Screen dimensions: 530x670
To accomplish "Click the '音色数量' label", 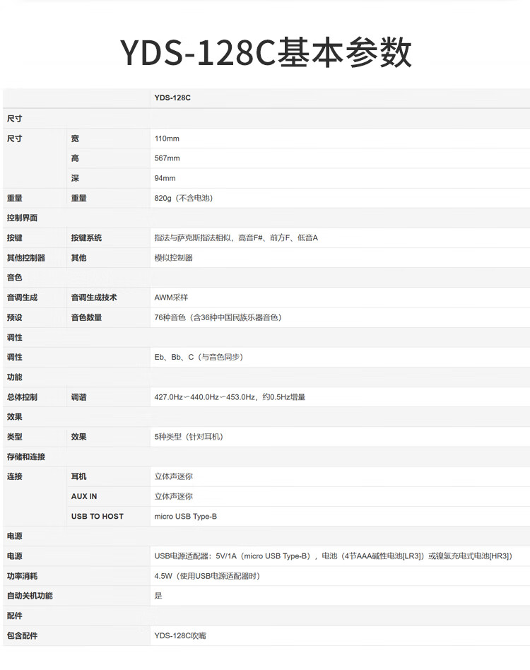I will [86, 317].
